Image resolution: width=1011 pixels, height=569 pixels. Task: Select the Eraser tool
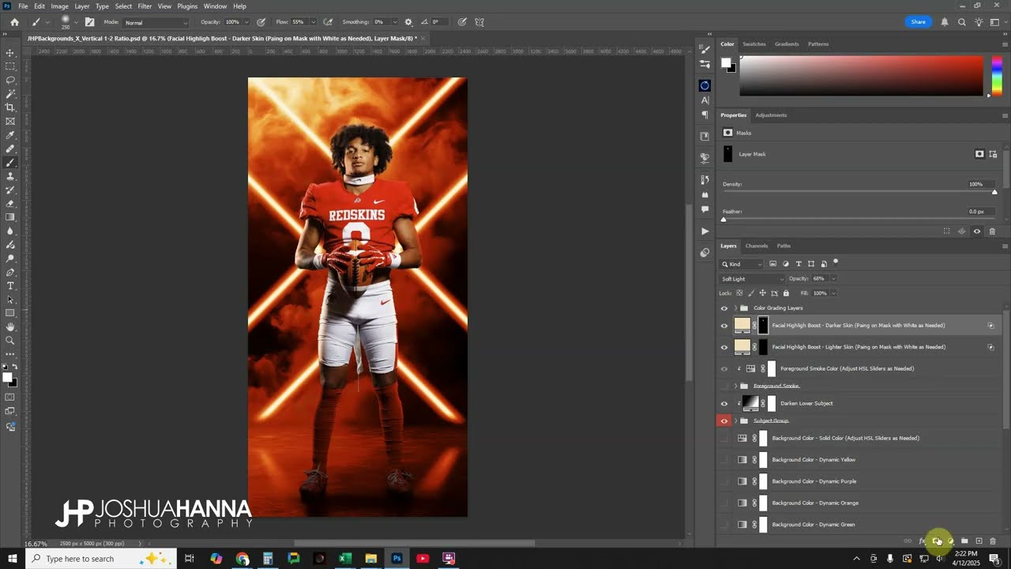tap(10, 203)
